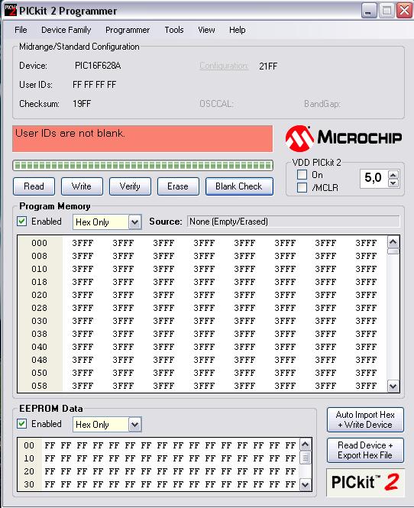Click Program Memory address 020
414x508 pixels.
pos(39,295)
